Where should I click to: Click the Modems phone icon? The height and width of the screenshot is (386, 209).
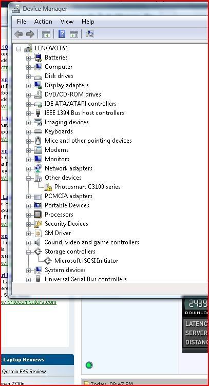click(38, 150)
